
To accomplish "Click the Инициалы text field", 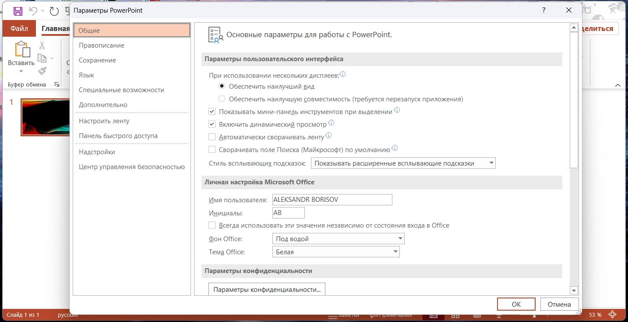I will pyautogui.click(x=288, y=213).
